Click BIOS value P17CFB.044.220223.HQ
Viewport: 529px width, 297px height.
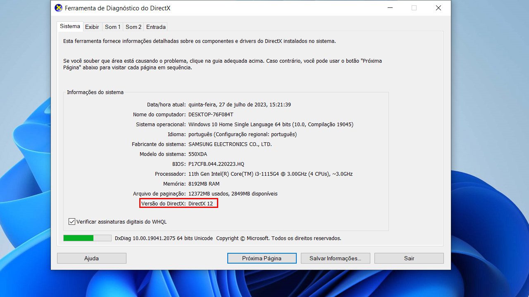pos(216,164)
